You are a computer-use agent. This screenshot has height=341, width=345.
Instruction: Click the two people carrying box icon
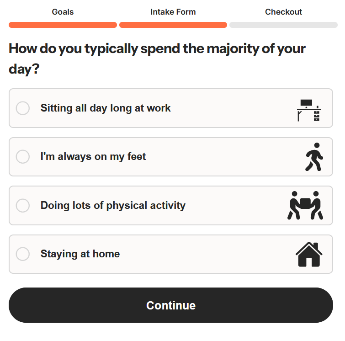click(305, 205)
